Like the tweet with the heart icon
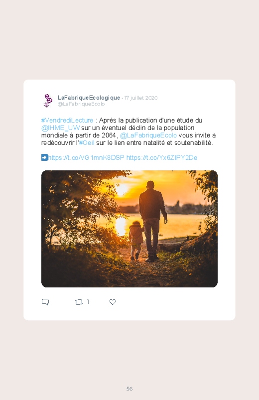This screenshot has height=400, width=259. 113,302
